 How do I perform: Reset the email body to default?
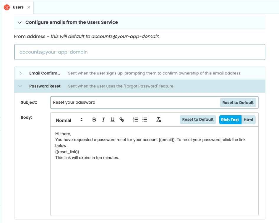pyautogui.click(x=197, y=119)
